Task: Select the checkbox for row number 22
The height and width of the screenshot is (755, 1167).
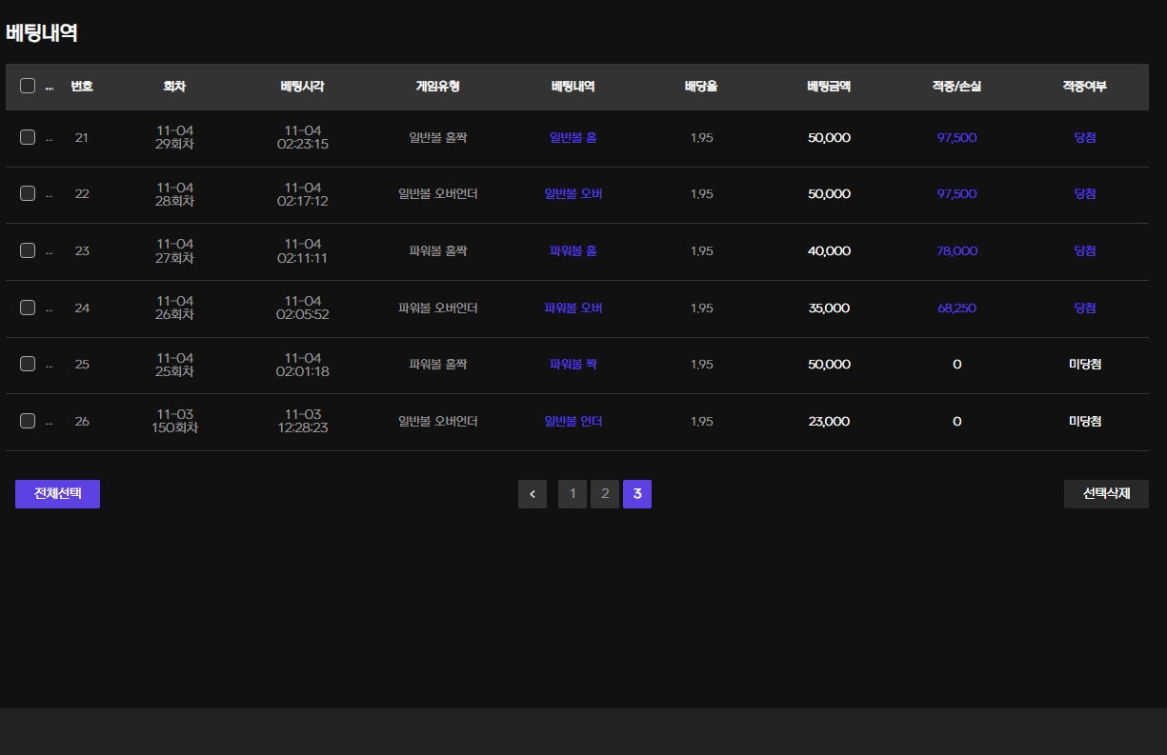Action: pos(28,193)
